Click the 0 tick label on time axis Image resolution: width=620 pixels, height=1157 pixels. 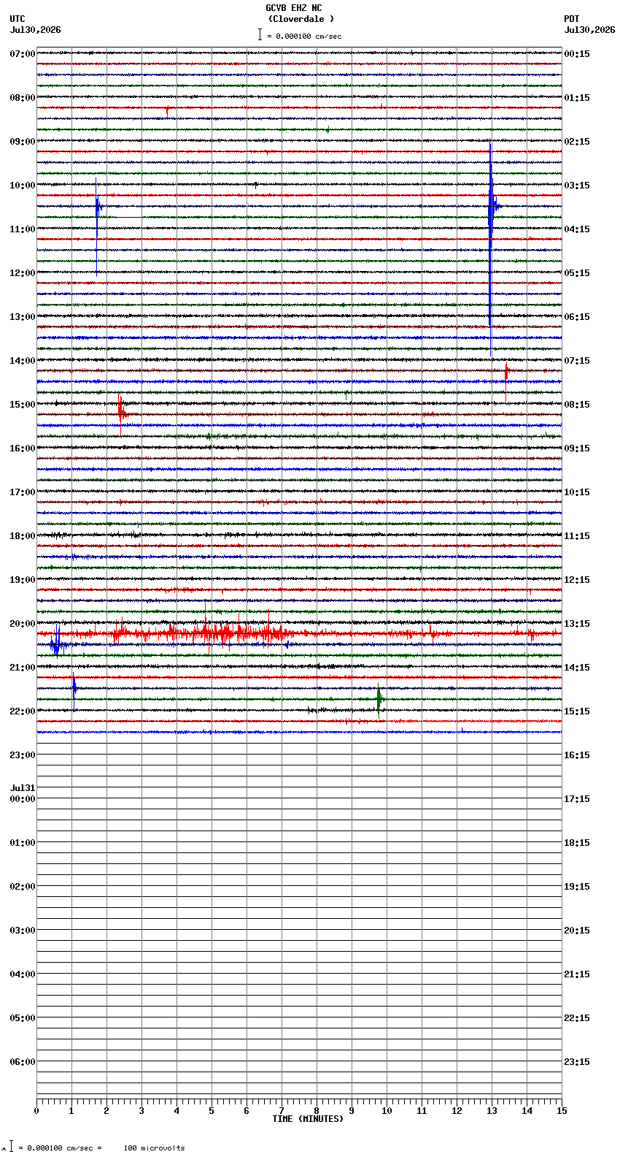(x=36, y=1110)
